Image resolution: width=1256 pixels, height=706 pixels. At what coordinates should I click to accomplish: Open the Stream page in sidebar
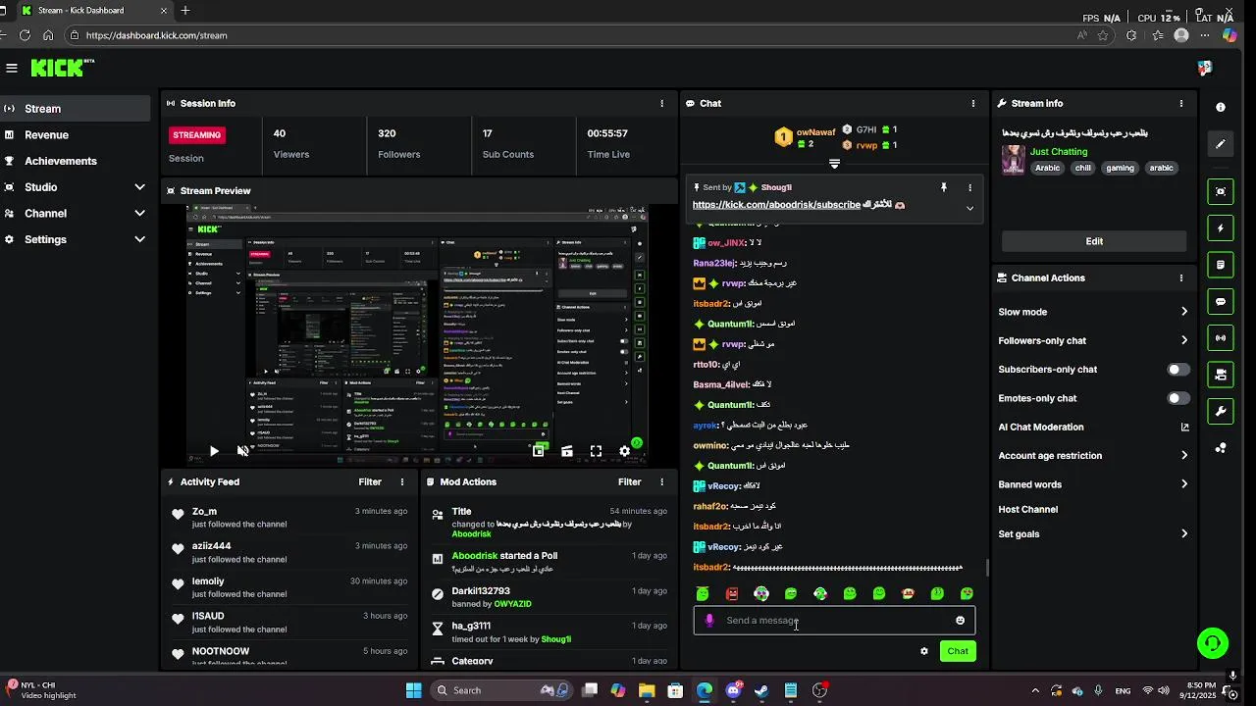[x=75, y=109]
